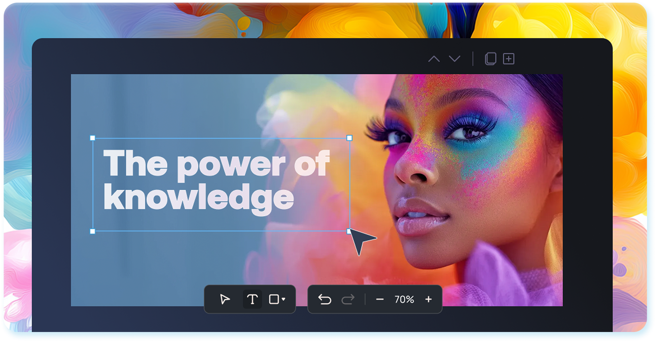
Task: Select the pointer selection tool
Action: point(225,299)
